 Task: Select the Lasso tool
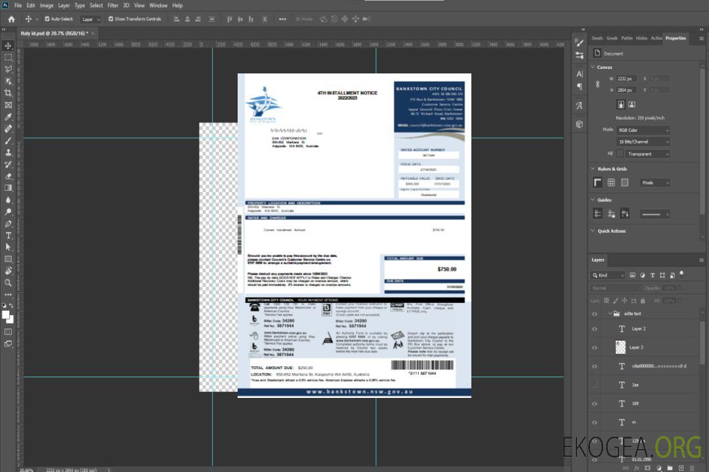coord(9,69)
